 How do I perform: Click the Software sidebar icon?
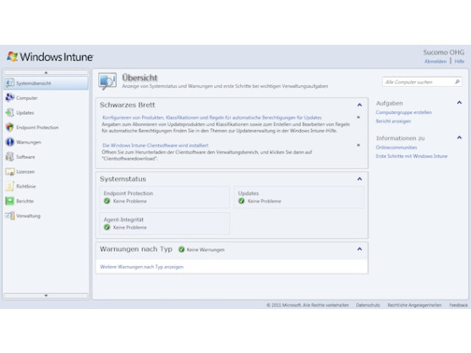pyautogui.click(x=9, y=156)
